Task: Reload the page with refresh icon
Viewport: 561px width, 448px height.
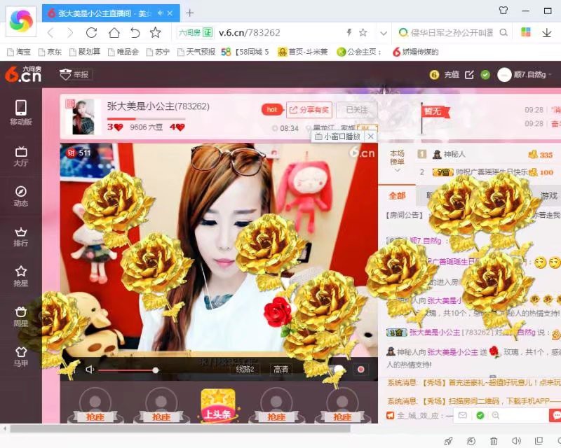Action: pos(92,33)
